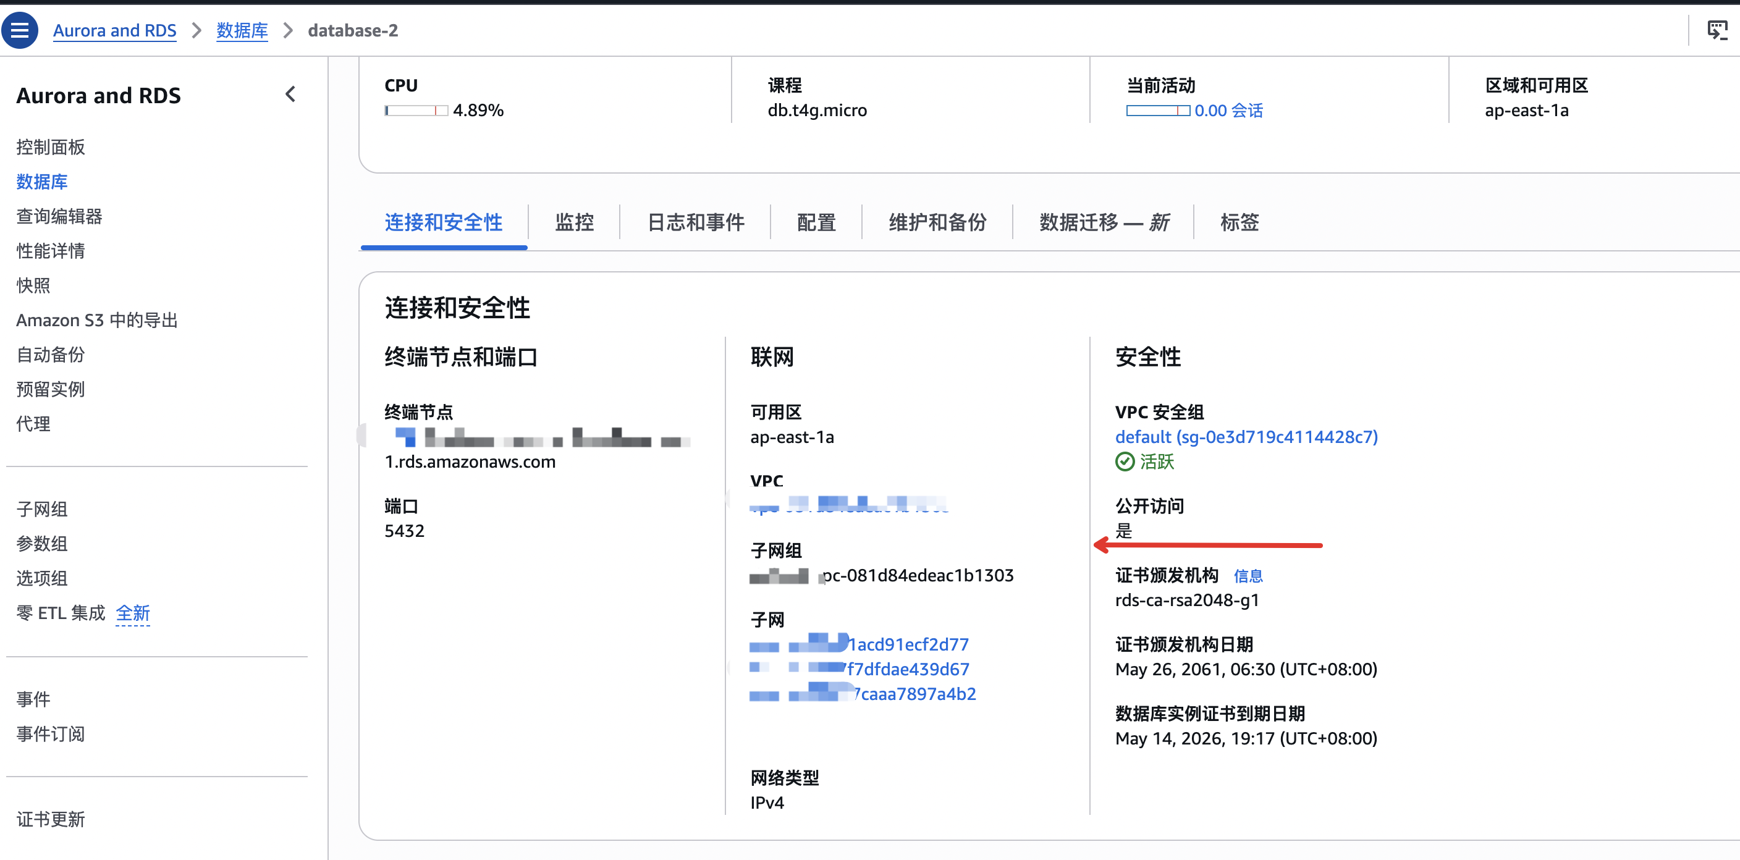1740x860 pixels.
Task: Open 选项组 in the sidebar
Action: pyautogui.click(x=42, y=578)
